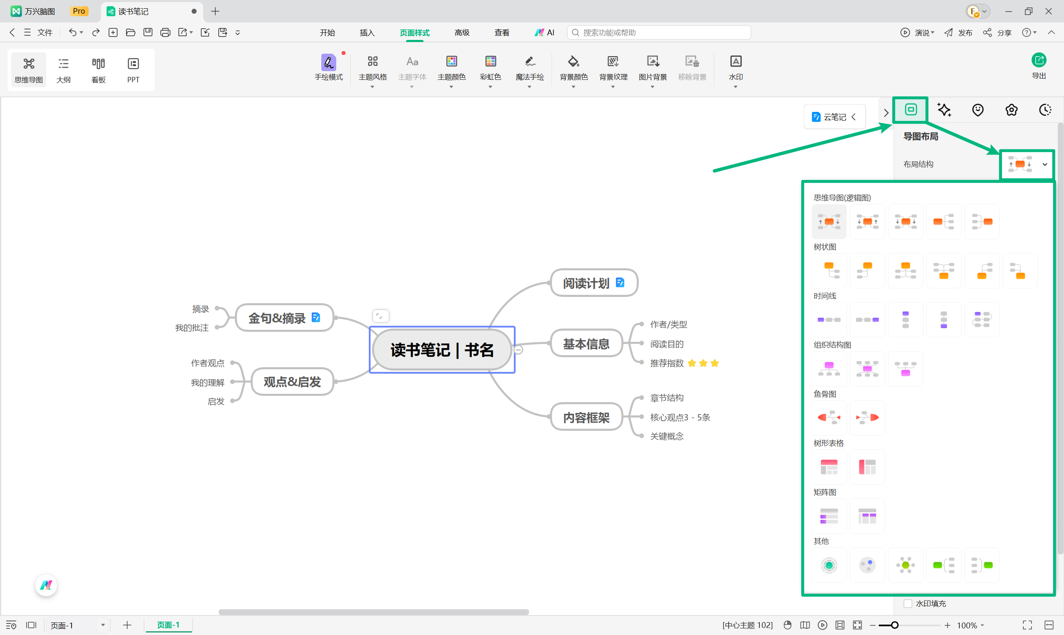Open the Advanced (高级) ribbon tab
This screenshot has width=1064, height=635.
[462, 32]
